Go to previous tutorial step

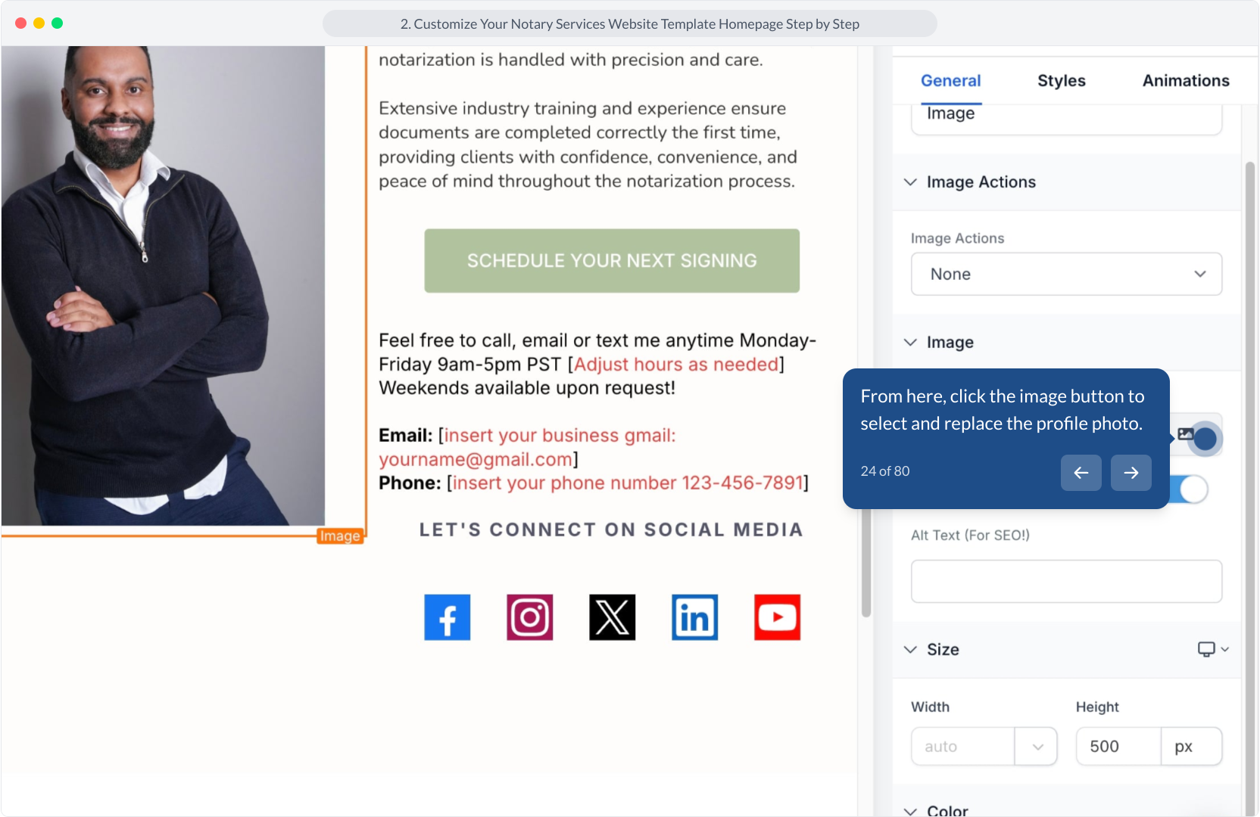coord(1081,473)
